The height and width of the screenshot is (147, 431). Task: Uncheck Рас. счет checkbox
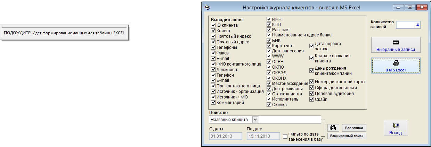click(x=269, y=30)
